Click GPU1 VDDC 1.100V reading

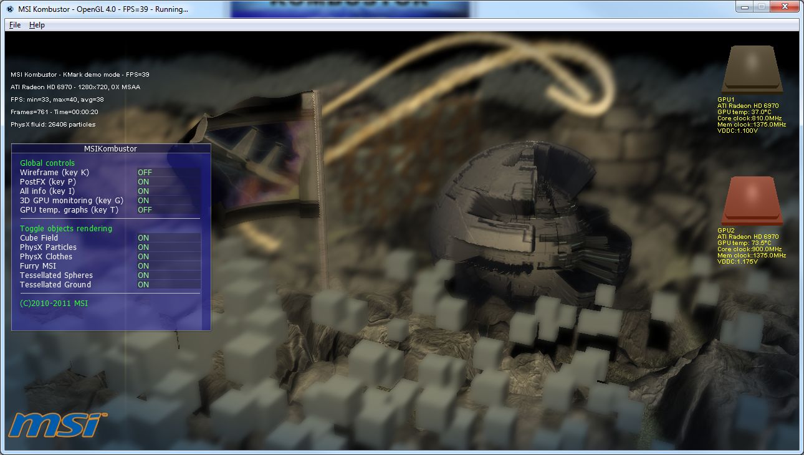tap(738, 131)
